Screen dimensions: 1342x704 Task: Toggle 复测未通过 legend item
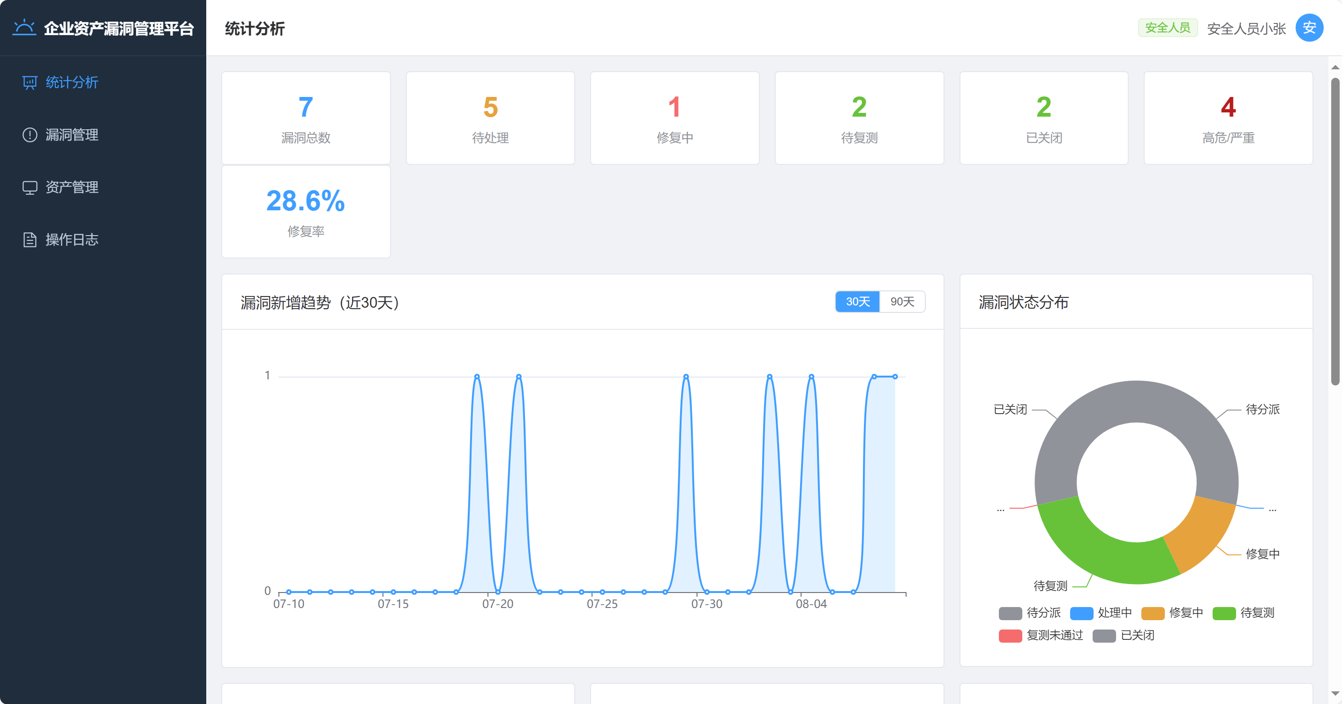point(1041,635)
